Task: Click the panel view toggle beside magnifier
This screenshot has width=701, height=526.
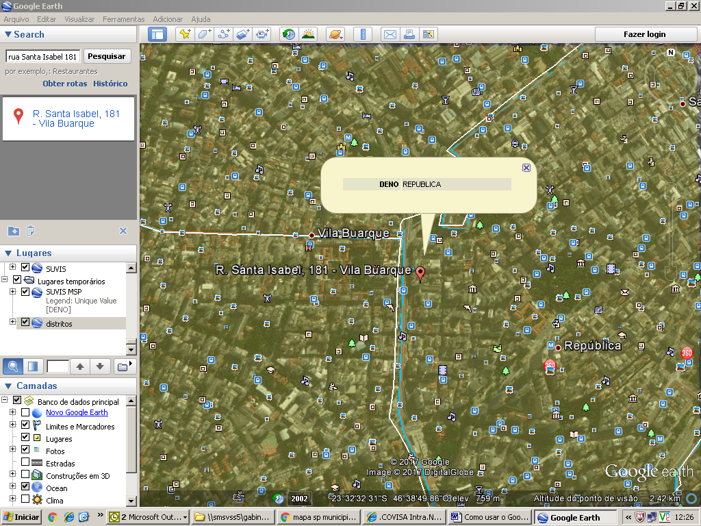Action: click(x=33, y=366)
